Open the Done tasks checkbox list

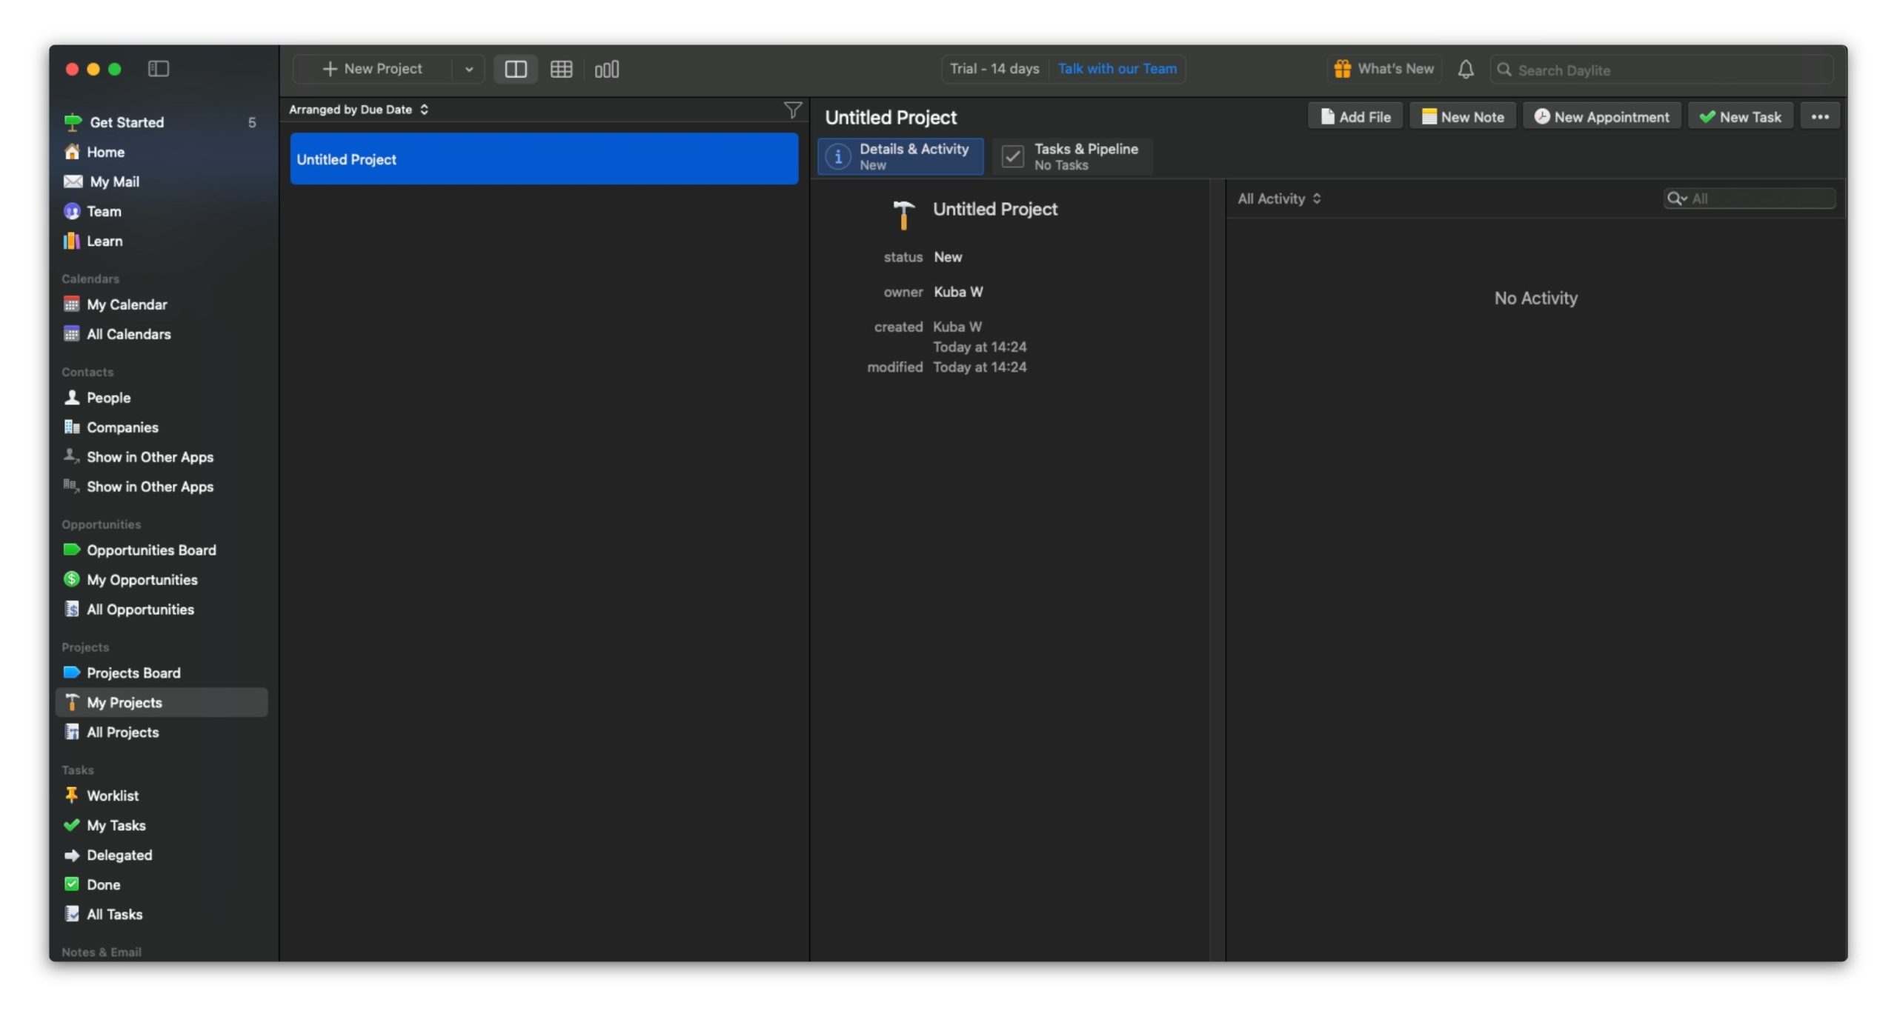[103, 884]
